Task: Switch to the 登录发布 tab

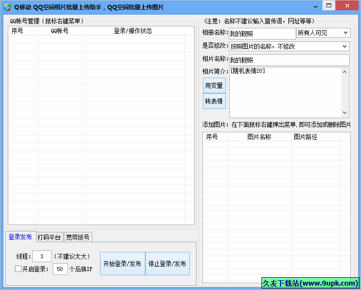Action: 20,237
